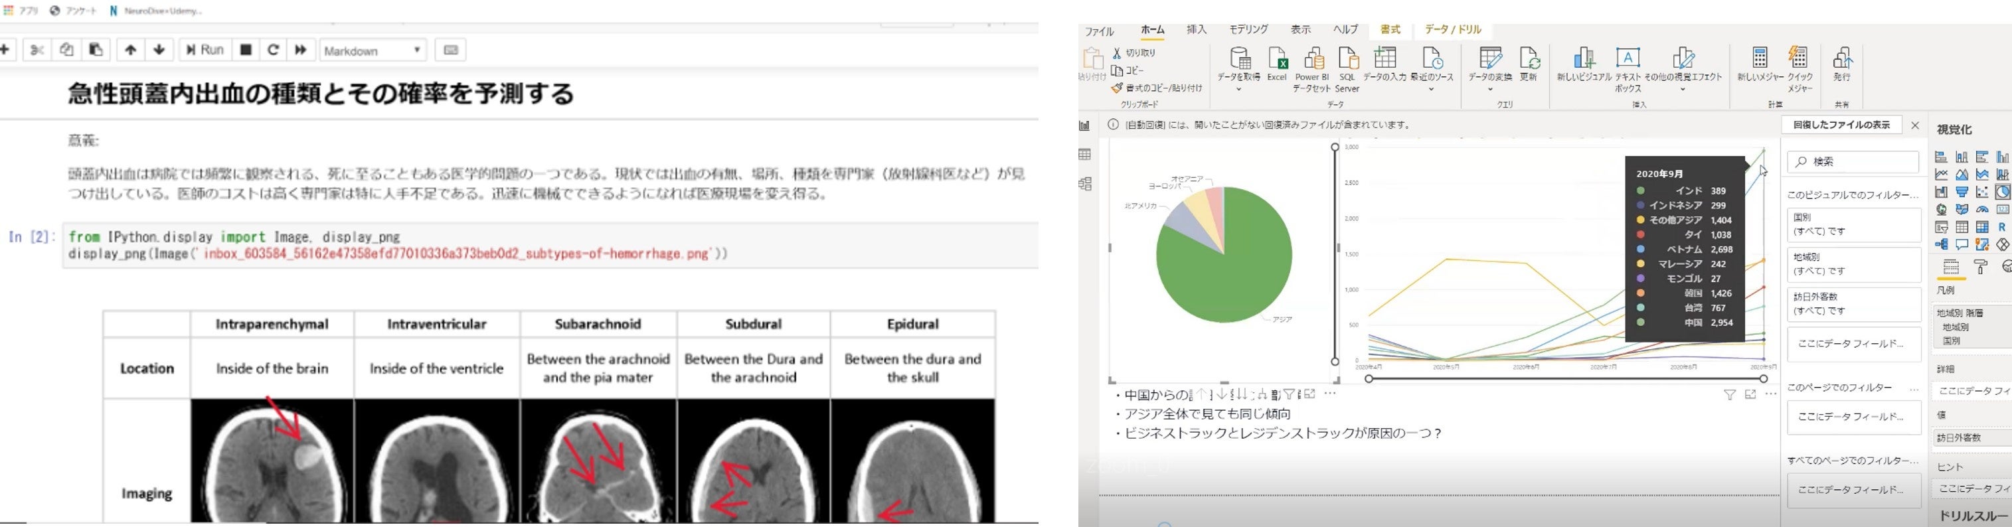Screen dimensions: 2012x527
Task: Insert a テキスト ボックス
Action: [x=1628, y=69]
